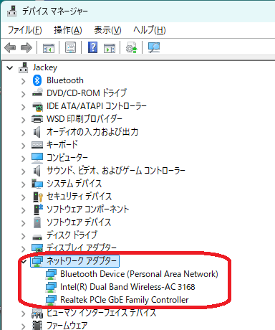Expand the ソフトウェア デバイス category
This screenshot has width=275, height=330.
[x=23, y=223]
